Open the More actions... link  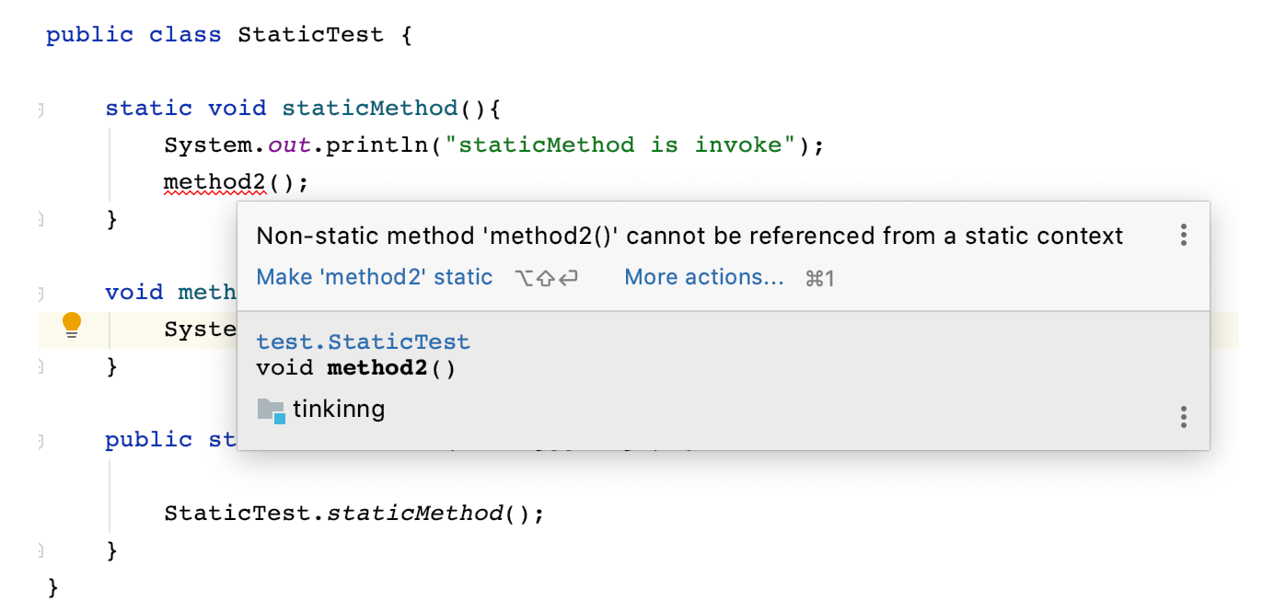(x=704, y=277)
